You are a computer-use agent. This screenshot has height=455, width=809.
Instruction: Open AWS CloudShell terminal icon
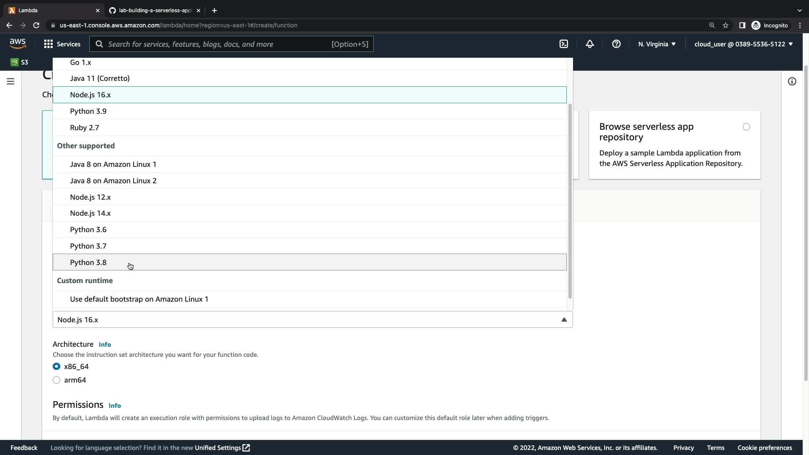(563, 44)
